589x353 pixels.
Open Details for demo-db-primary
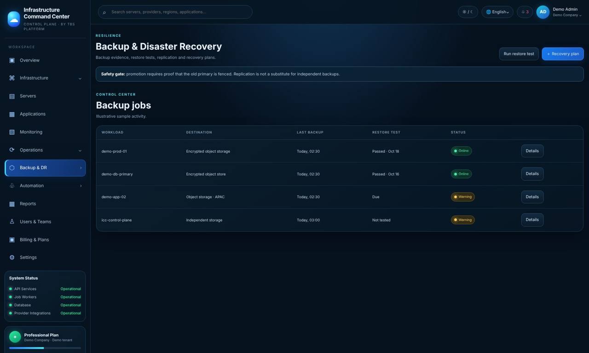pyautogui.click(x=532, y=174)
